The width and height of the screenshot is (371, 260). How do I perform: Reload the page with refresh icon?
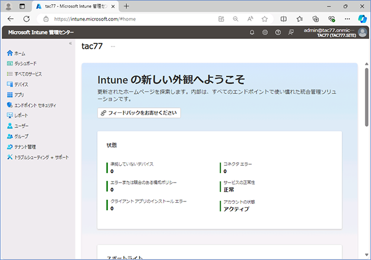[x=27, y=19]
